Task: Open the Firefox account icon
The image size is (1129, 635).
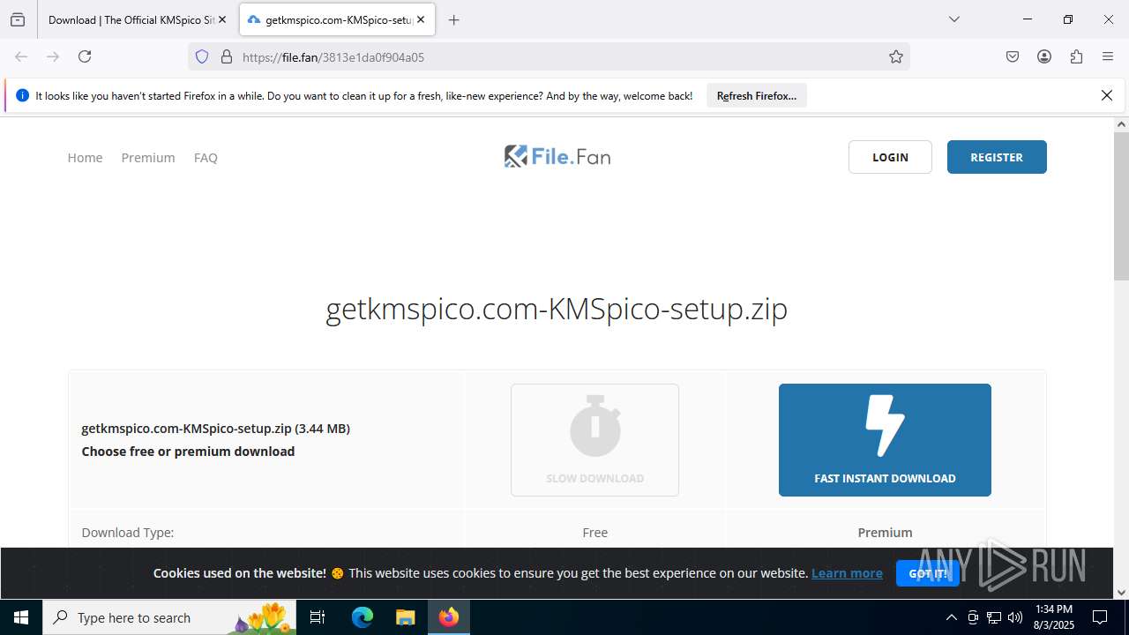Action: 1044,56
